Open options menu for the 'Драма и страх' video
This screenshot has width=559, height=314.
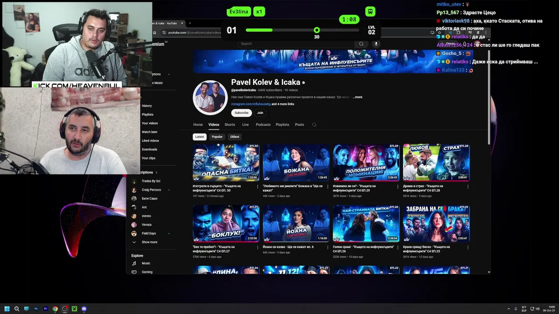[468, 187]
